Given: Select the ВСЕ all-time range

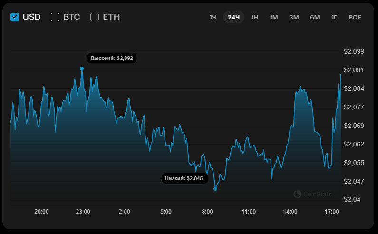Looking at the screenshot, I should (355, 18).
